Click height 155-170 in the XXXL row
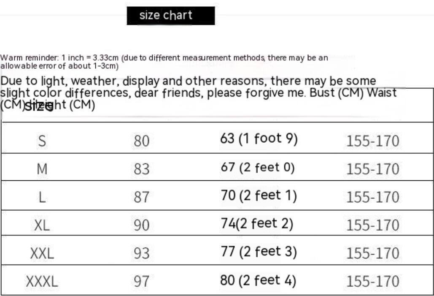 (x=372, y=282)
